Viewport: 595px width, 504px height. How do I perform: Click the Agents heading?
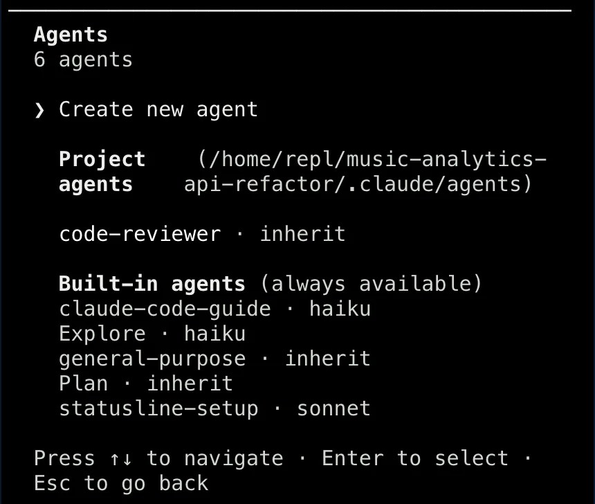pos(71,35)
